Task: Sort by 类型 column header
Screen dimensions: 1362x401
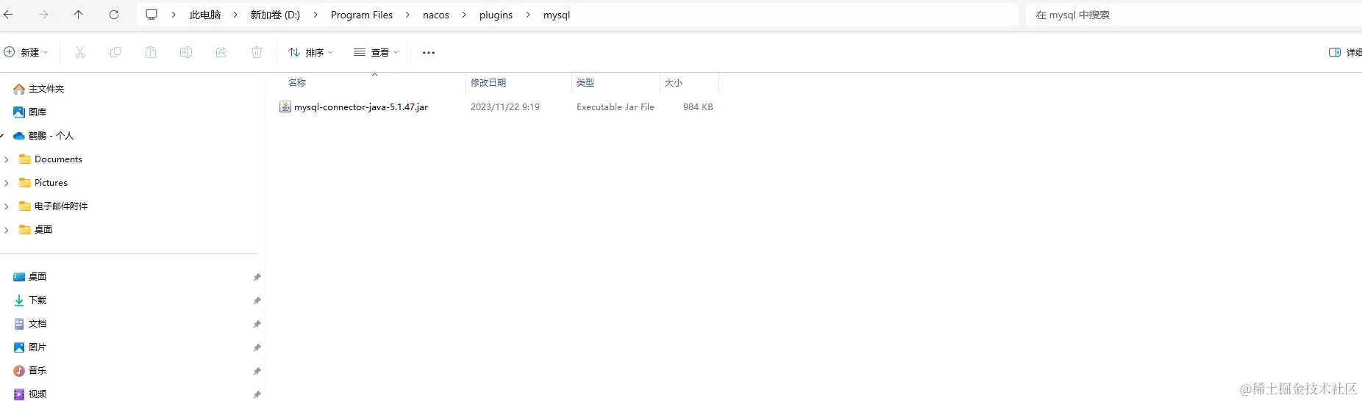Action: 585,82
